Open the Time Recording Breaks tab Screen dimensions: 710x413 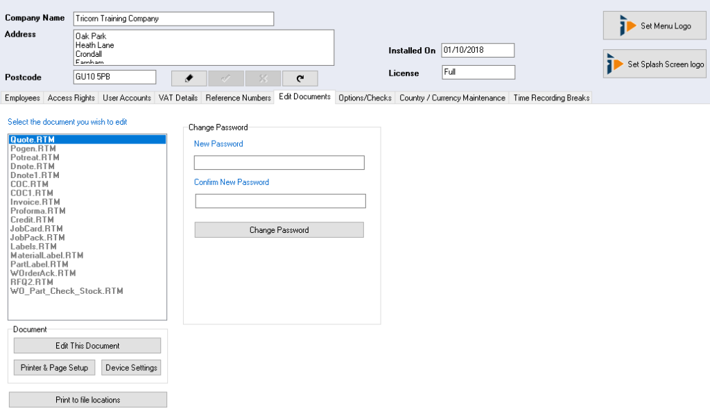click(x=551, y=98)
